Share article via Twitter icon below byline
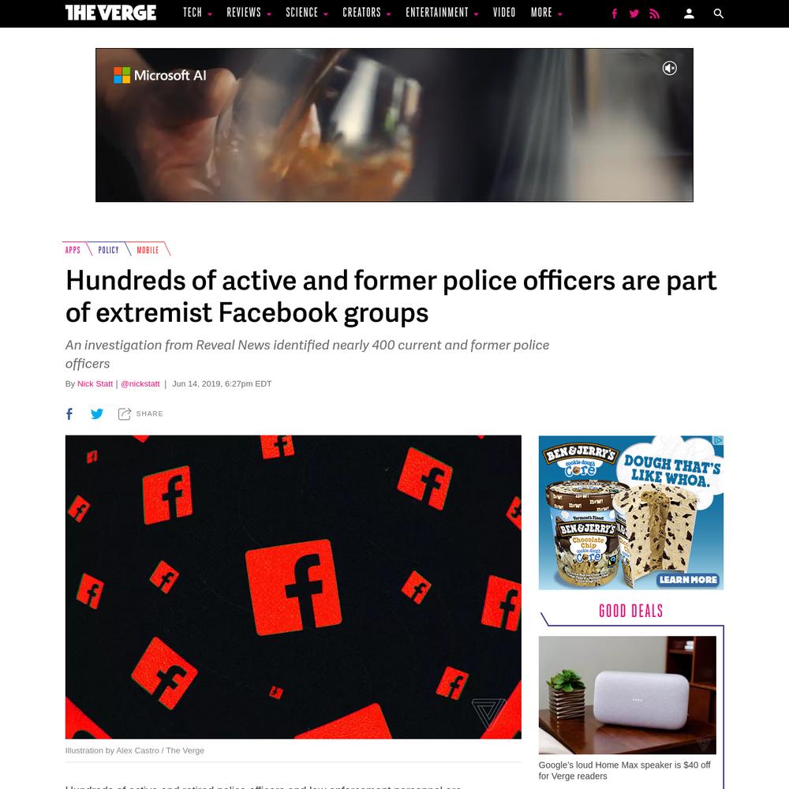The width and height of the screenshot is (789, 789). 96,413
